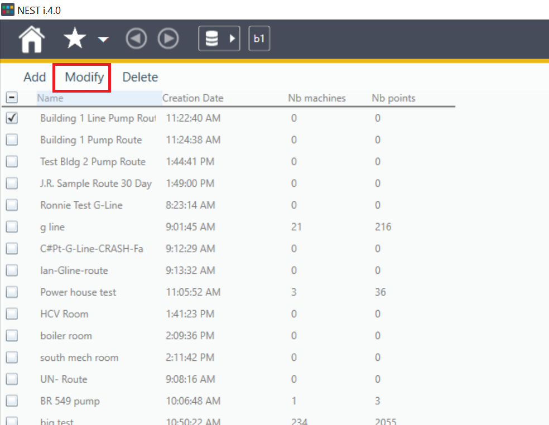Click the 10:06:48 AM creation time
This screenshot has height=425, width=549.
click(193, 401)
